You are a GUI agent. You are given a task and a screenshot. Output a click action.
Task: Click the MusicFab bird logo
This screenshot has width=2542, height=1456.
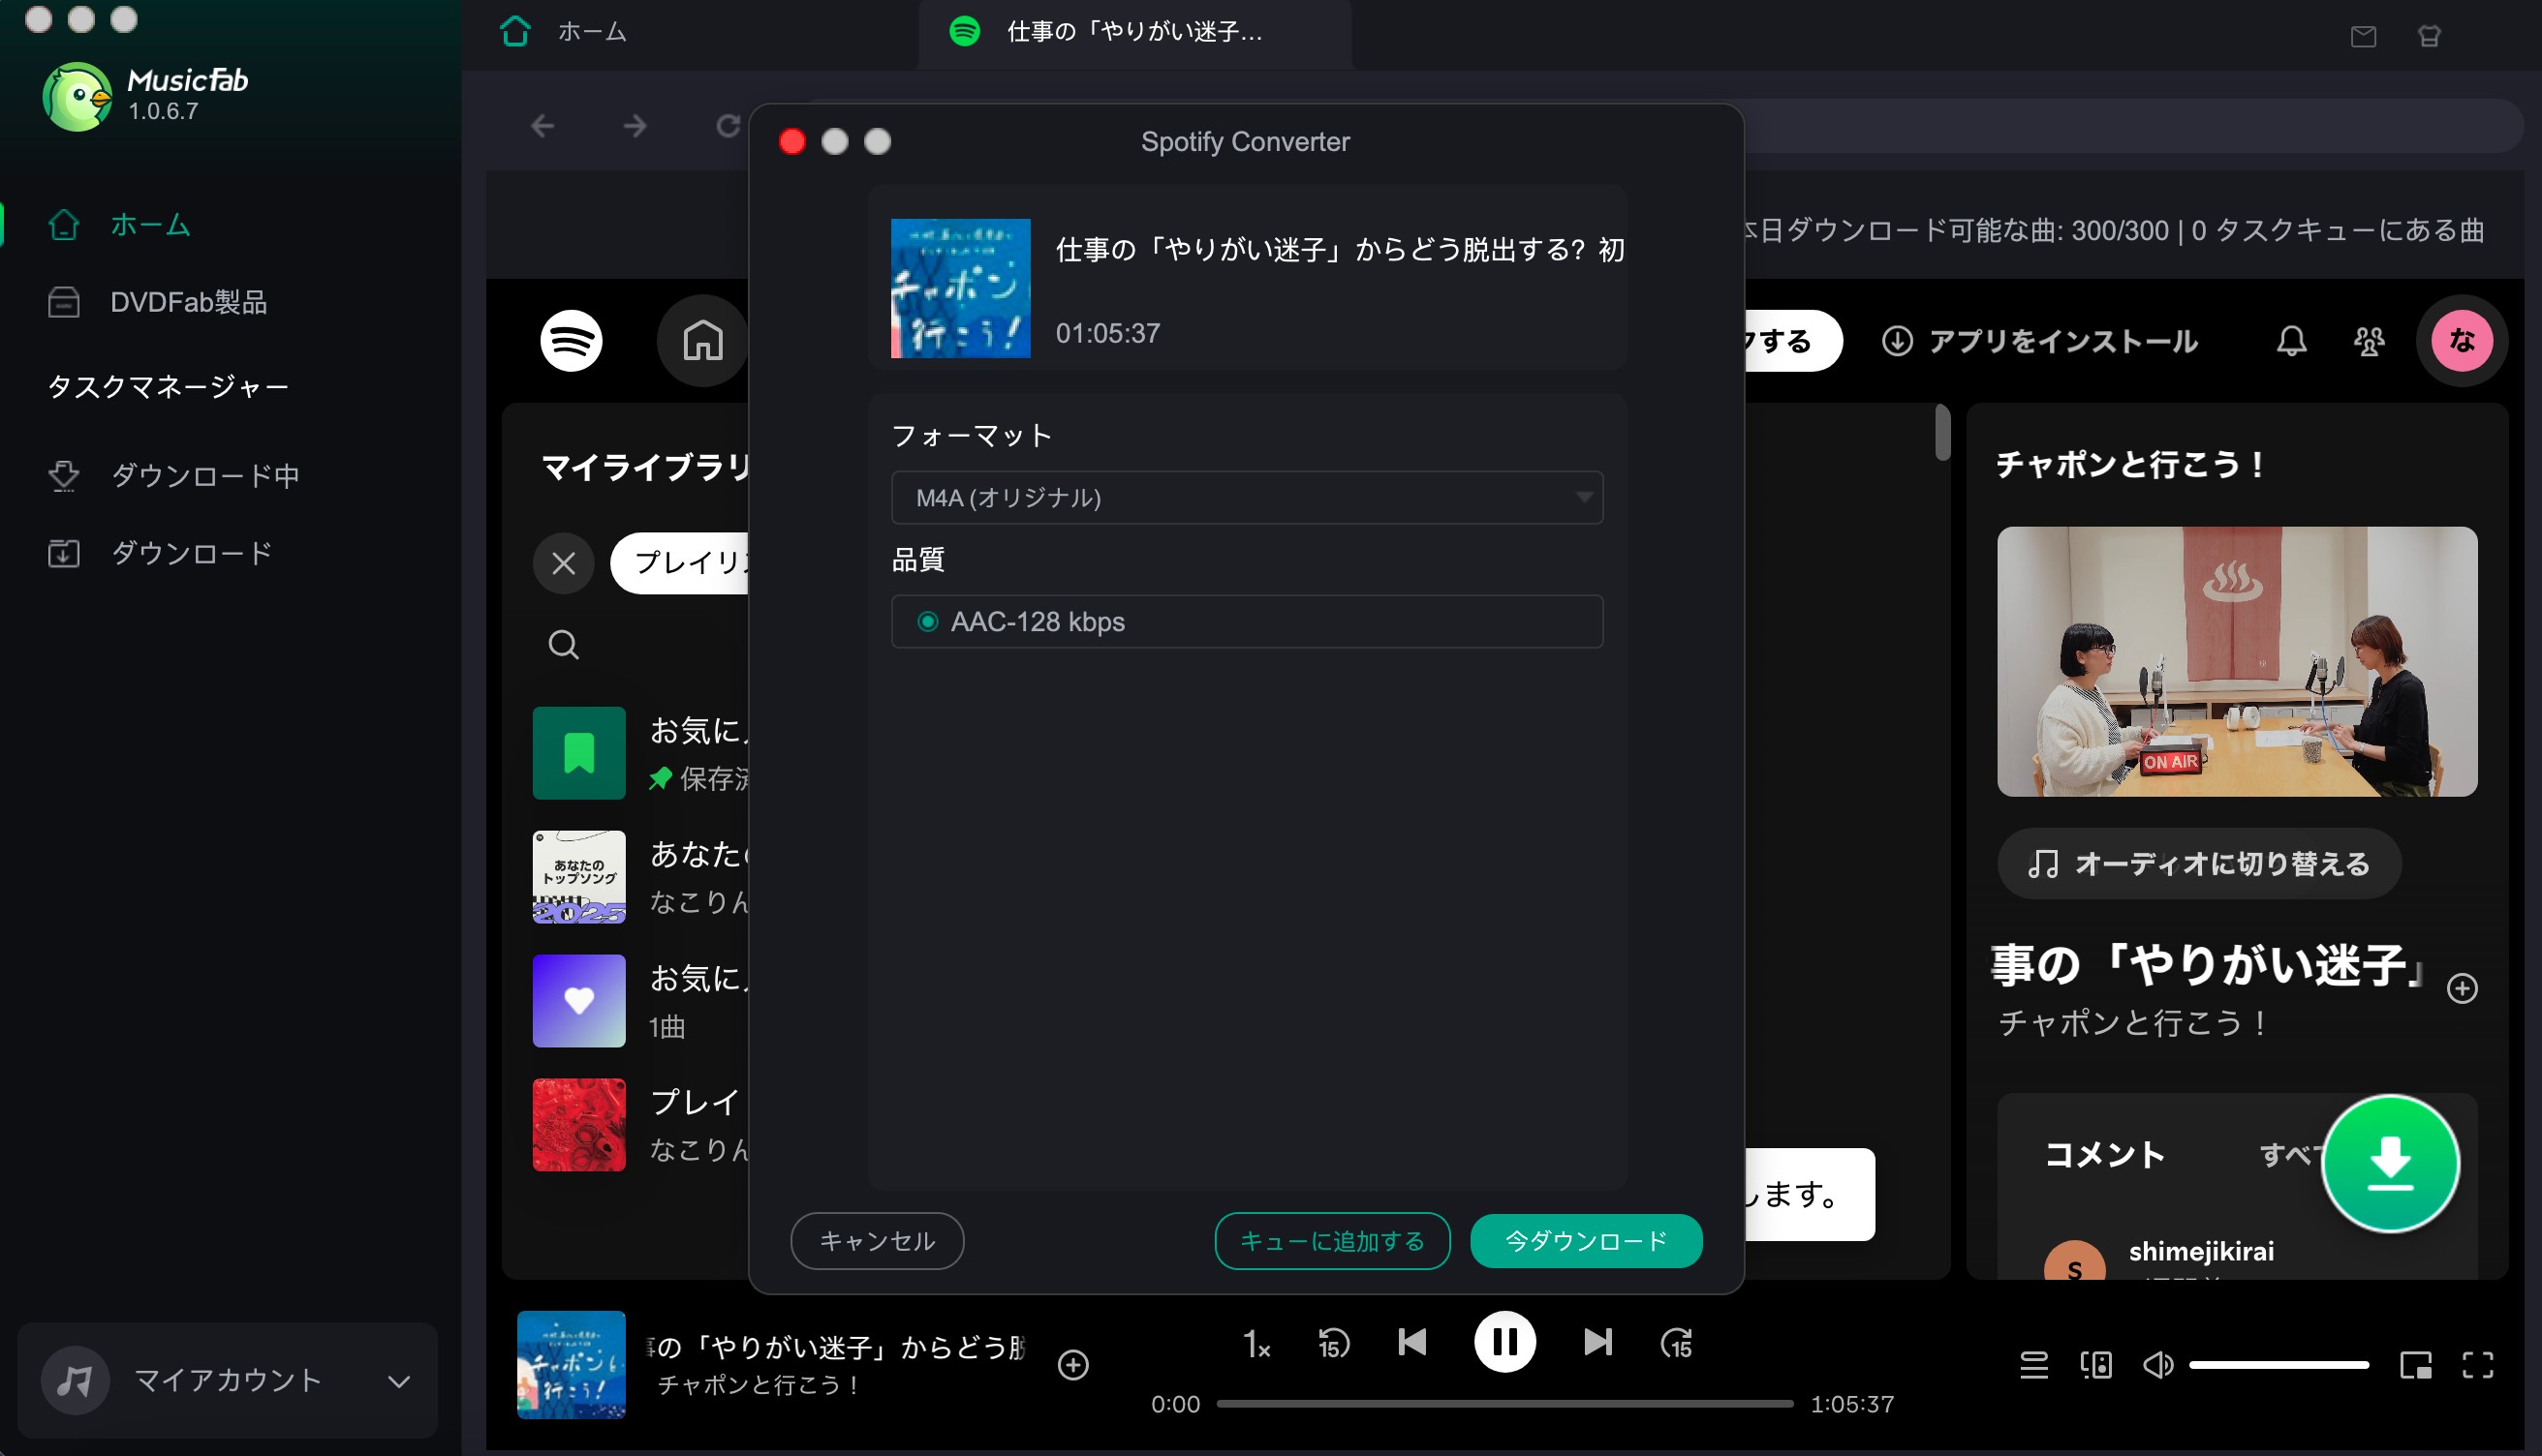click(77, 96)
